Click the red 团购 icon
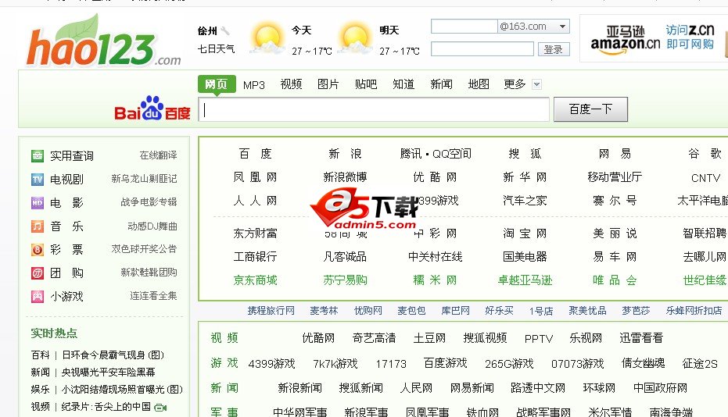Viewport: 728px width, 417px height. [38, 273]
